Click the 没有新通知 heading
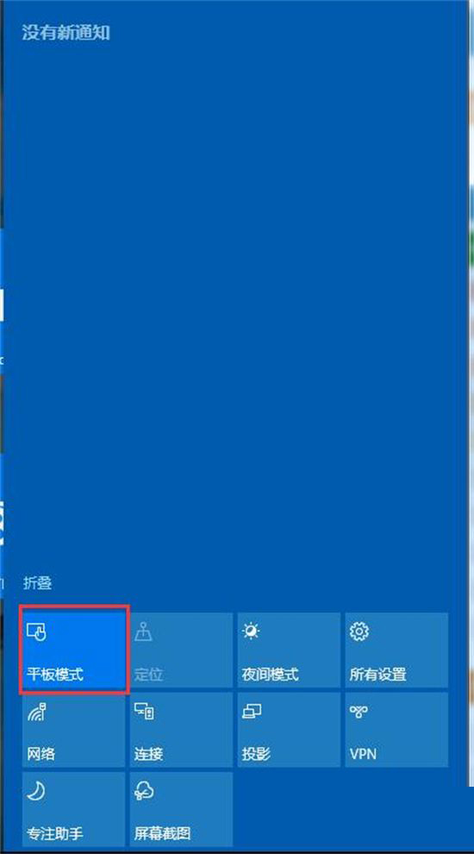 (65, 33)
